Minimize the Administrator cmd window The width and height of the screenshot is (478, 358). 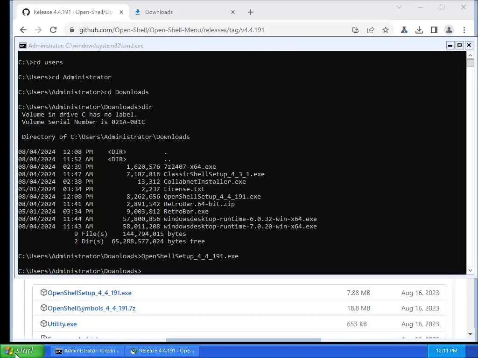(x=450, y=45)
